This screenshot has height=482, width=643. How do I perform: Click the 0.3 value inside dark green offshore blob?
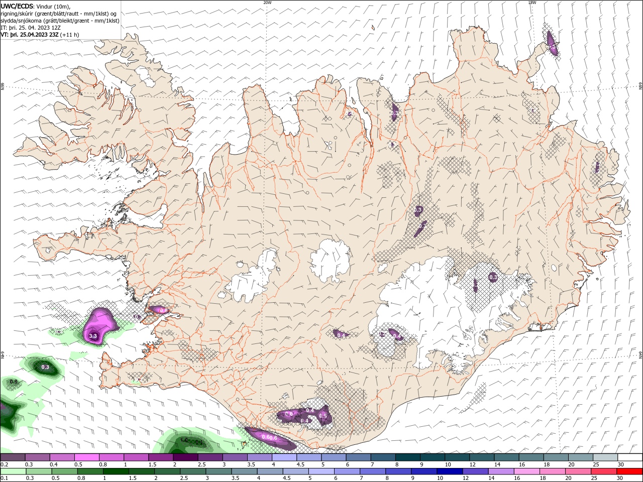[x=45, y=367]
